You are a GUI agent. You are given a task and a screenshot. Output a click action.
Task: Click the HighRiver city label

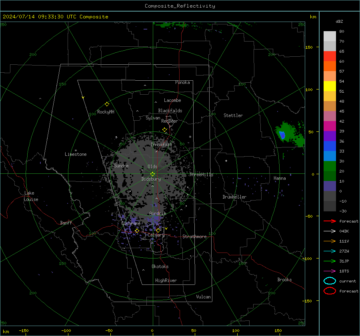coord(166,280)
